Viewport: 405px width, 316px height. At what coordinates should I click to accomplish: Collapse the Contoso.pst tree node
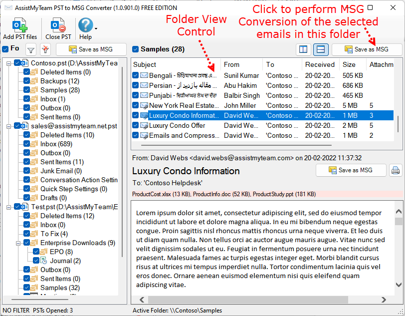[x=9, y=63]
